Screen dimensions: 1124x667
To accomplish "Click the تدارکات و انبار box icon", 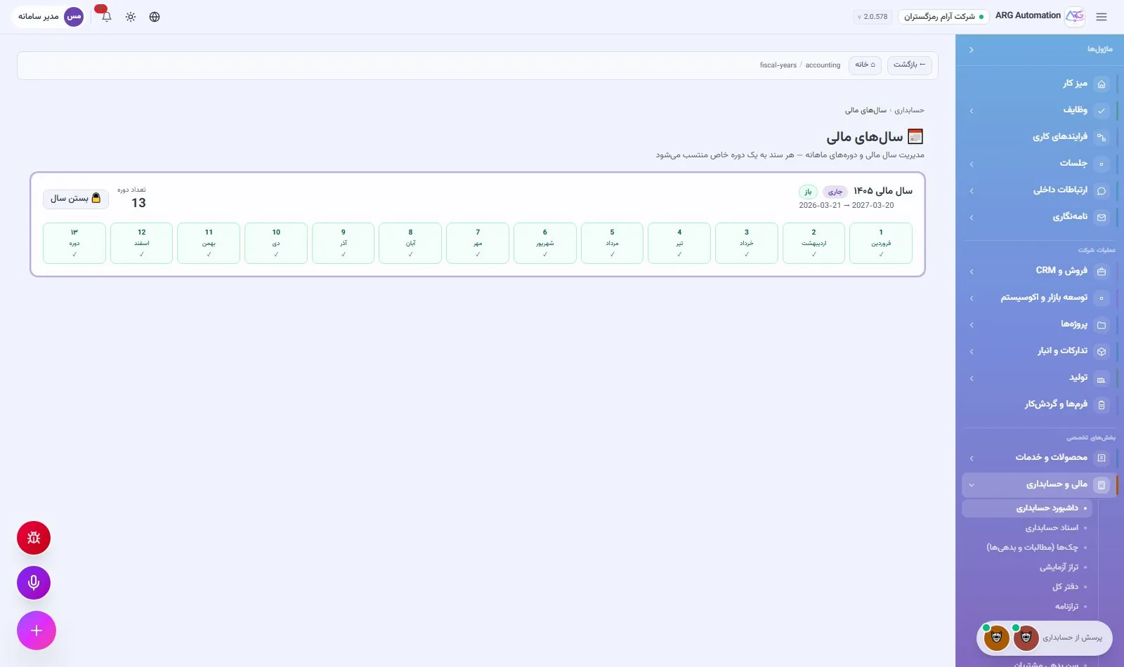I will [1102, 352].
